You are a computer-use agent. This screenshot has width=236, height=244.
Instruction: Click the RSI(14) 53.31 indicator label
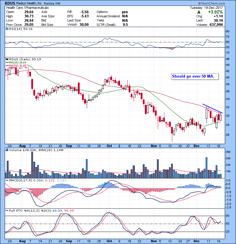pos(21,29)
